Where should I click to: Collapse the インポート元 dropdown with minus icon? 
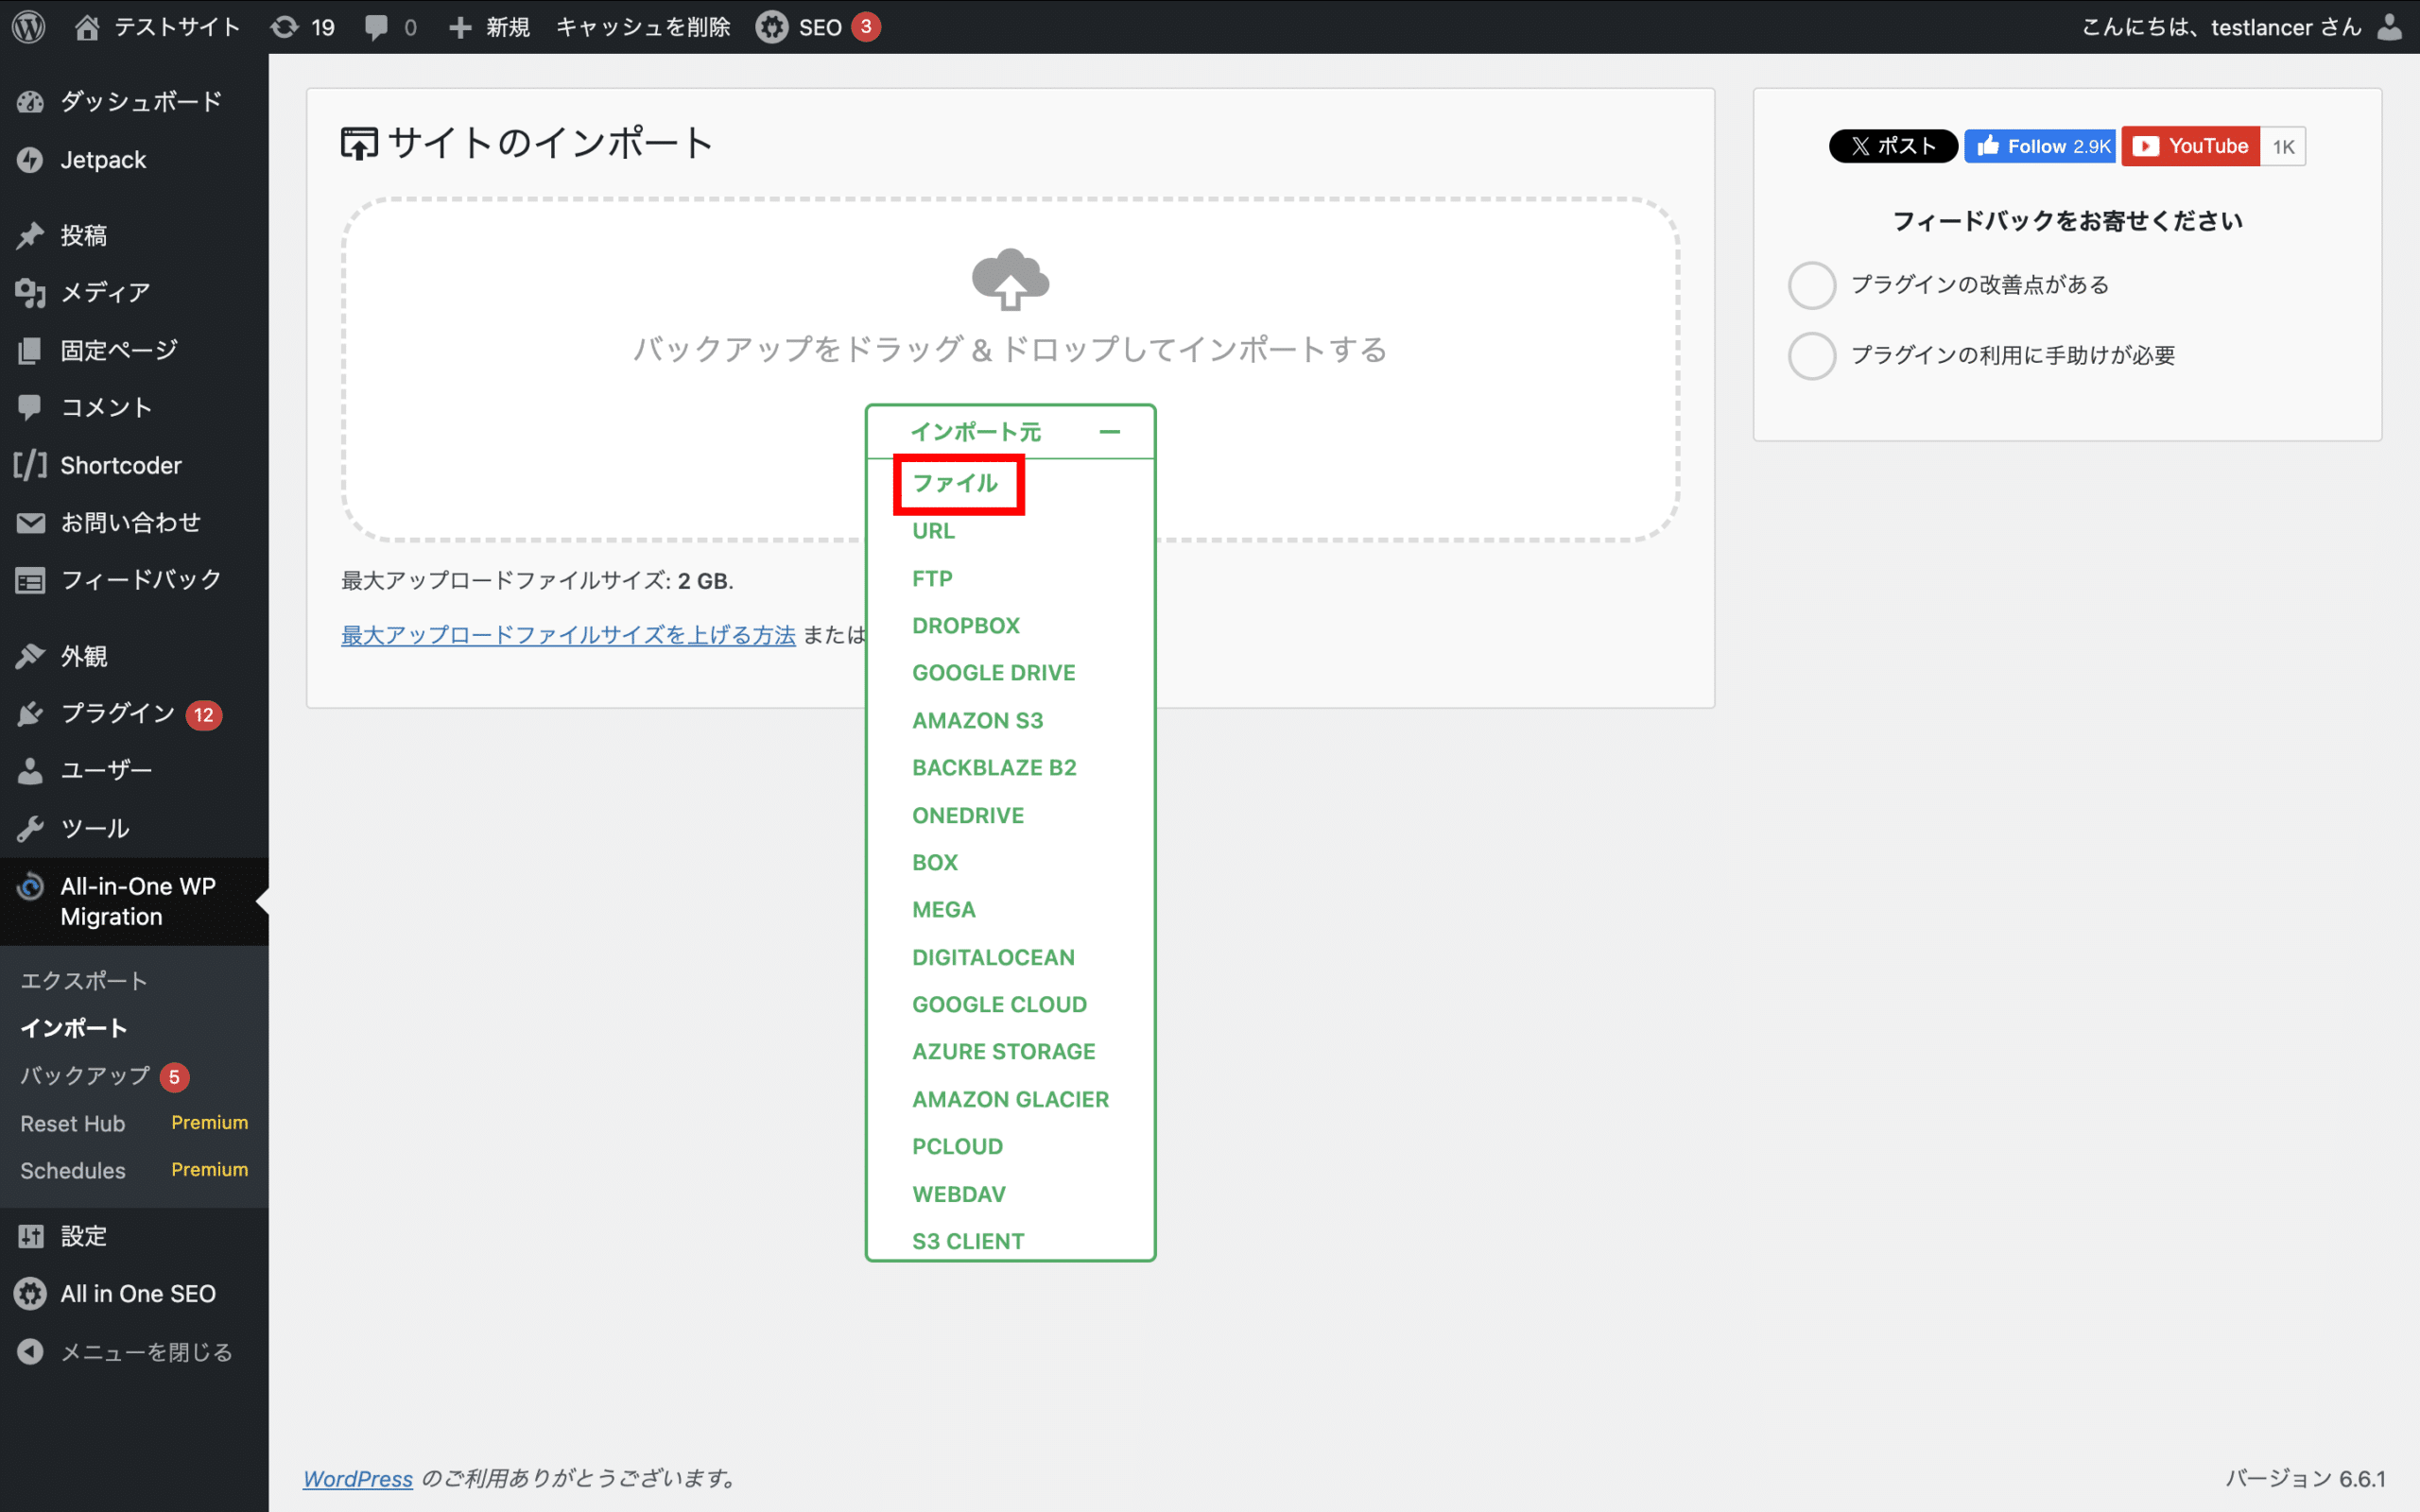1109,432
